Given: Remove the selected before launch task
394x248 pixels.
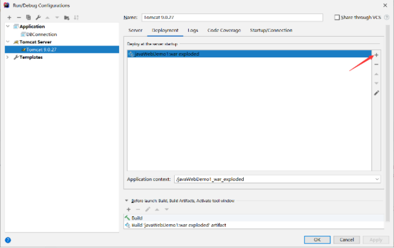Looking at the screenshot, I should (x=138, y=209).
